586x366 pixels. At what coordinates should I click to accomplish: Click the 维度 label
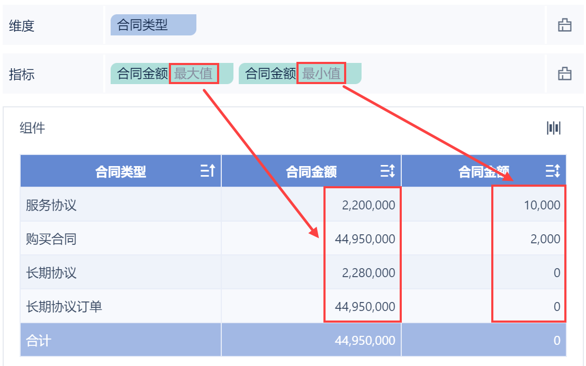tap(22, 26)
